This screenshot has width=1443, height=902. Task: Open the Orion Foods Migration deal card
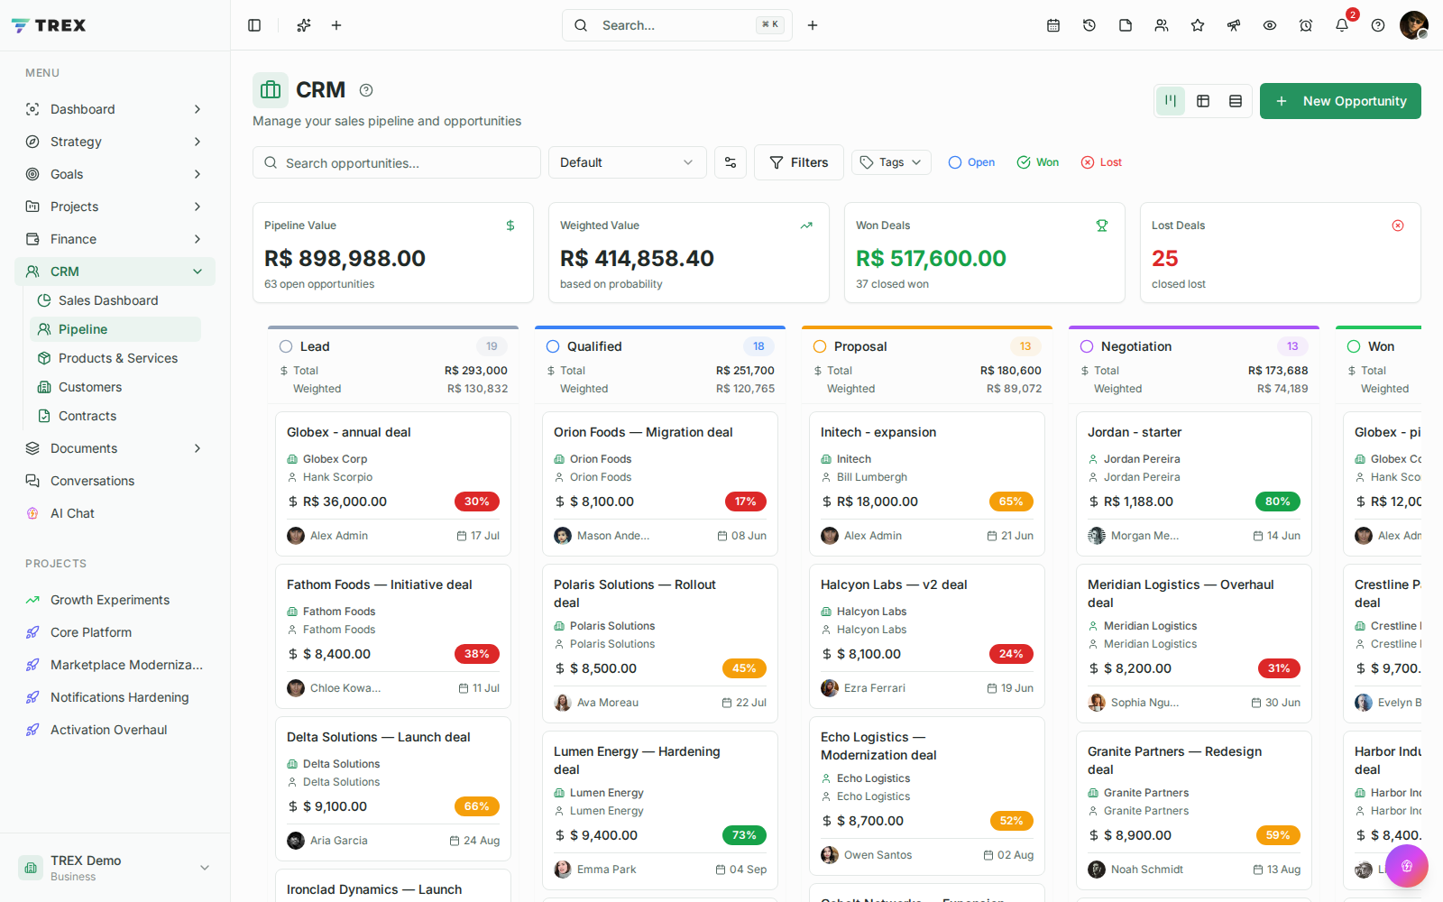pos(660,483)
